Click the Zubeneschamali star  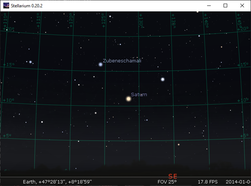tap(101, 64)
